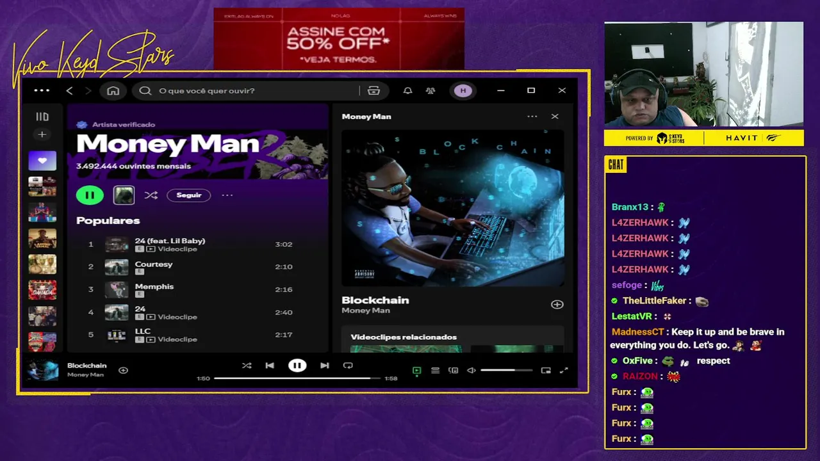Click the 3:02 duration of first track
The height and width of the screenshot is (461, 820).
pos(284,245)
